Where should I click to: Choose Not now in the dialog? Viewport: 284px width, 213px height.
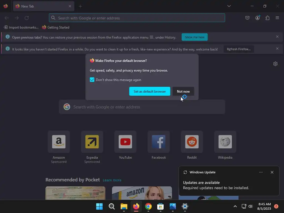click(x=183, y=91)
